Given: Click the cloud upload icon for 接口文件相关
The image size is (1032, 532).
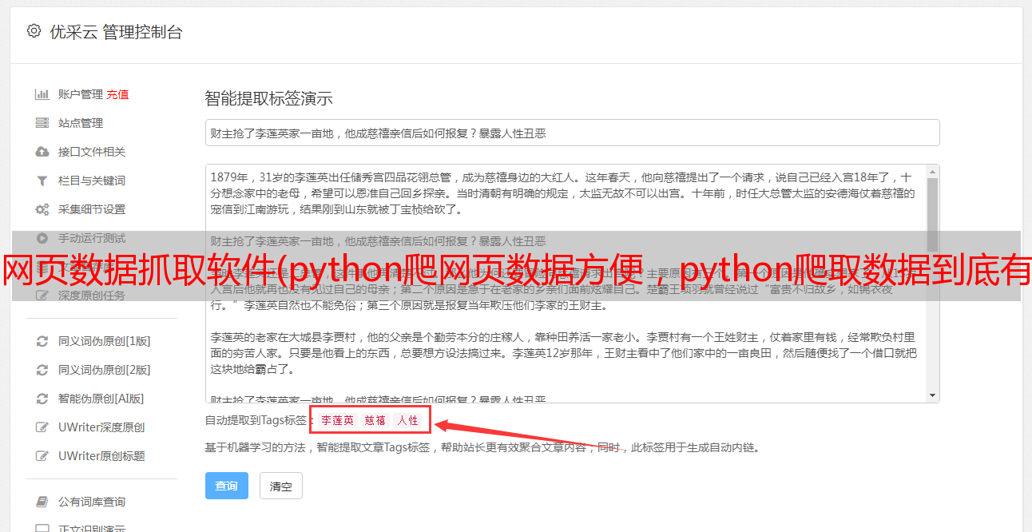Looking at the screenshot, I should click(42, 152).
